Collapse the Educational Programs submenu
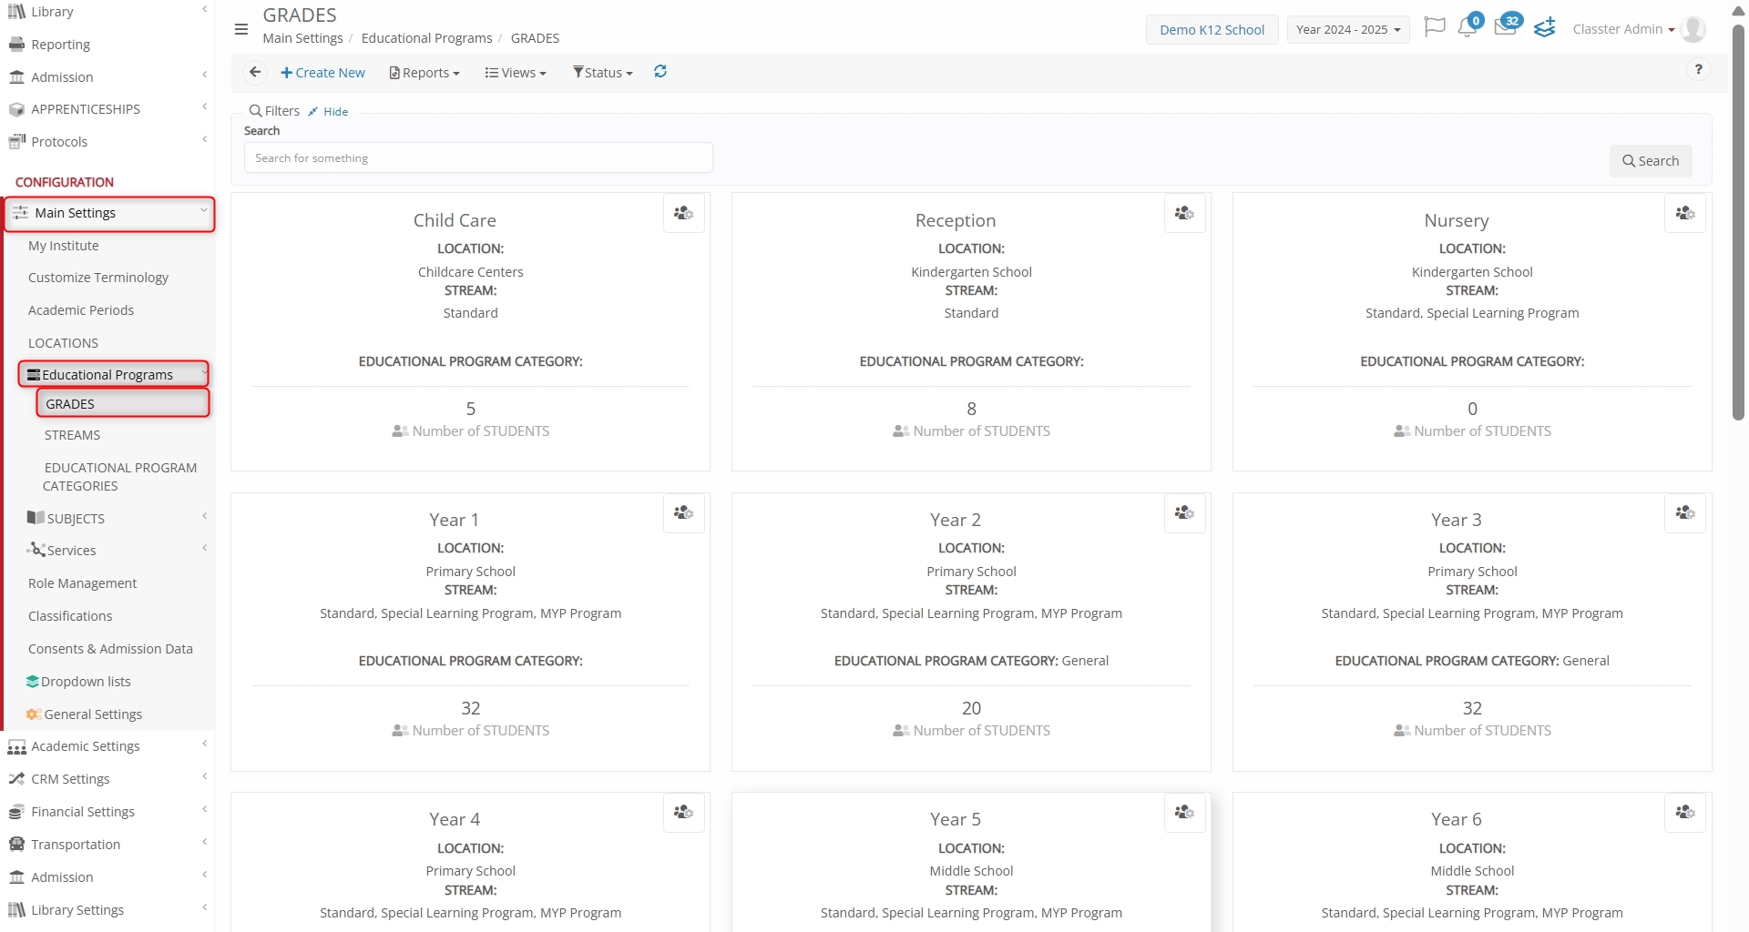This screenshot has height=932, width=1749. coord(114,374)
